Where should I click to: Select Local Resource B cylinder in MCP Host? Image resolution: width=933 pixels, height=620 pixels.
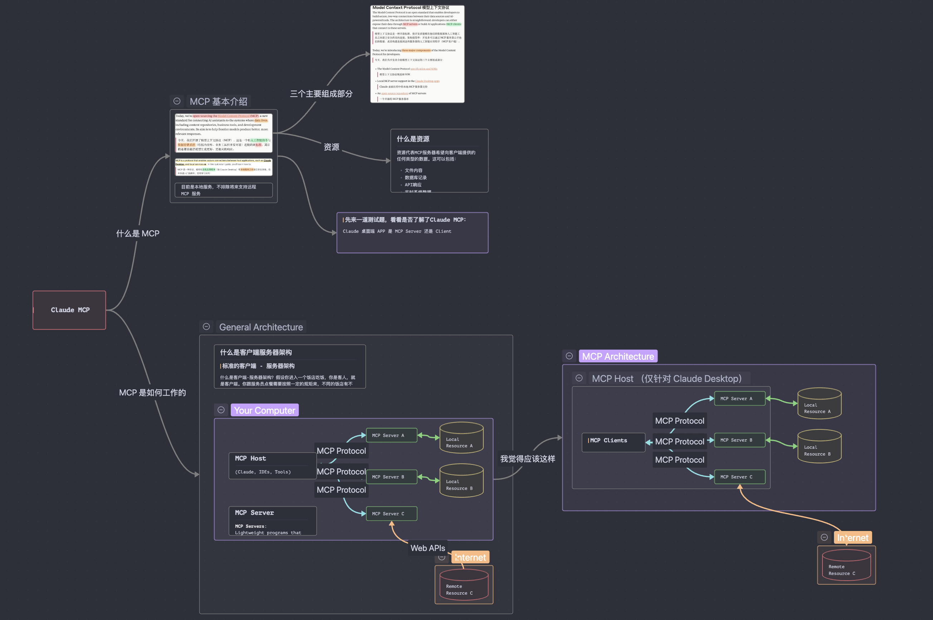click(819, 447)
